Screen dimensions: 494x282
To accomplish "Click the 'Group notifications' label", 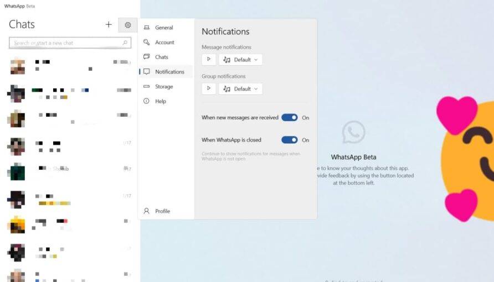I will click(x=223, y=76).
